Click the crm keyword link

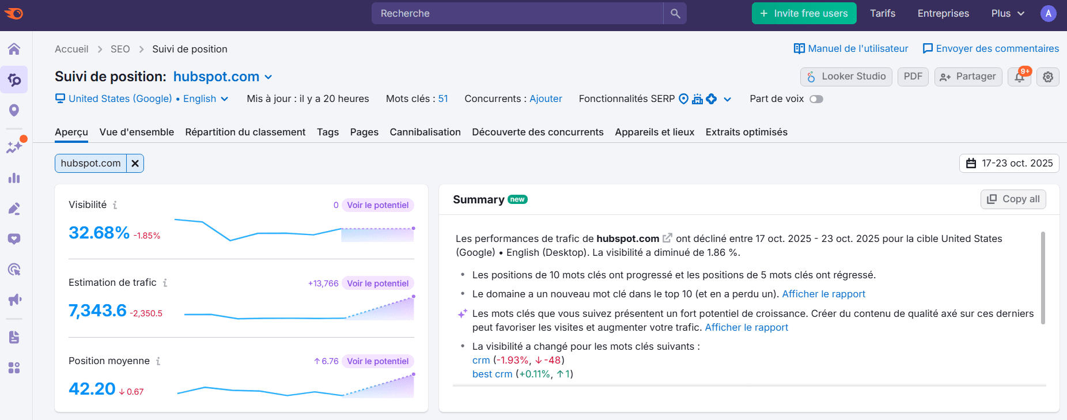click(481, 361)
